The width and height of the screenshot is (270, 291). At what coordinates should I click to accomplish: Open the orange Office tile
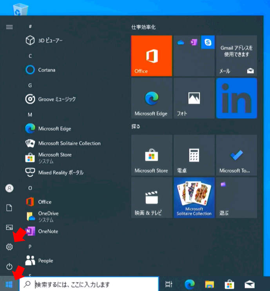152,56
